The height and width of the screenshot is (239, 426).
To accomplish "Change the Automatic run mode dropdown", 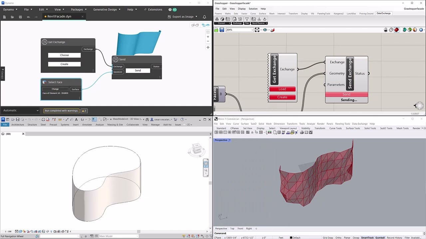I will 21,111.
